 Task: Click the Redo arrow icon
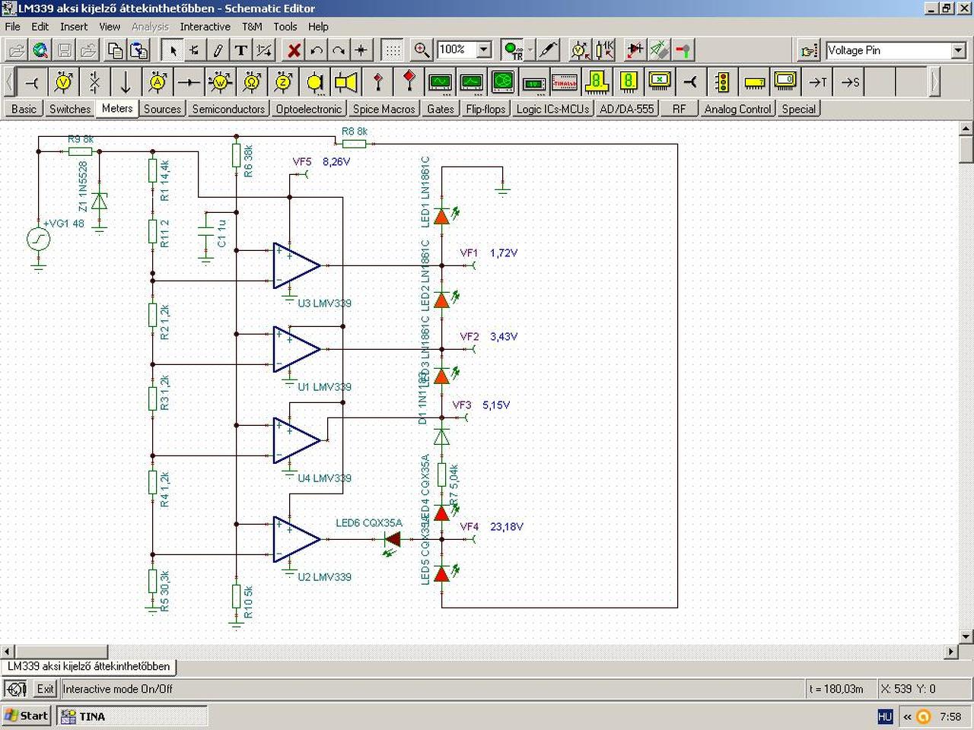click(339, 50)
